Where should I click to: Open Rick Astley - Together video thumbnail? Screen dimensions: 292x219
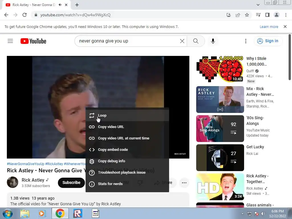pos(220,186)
